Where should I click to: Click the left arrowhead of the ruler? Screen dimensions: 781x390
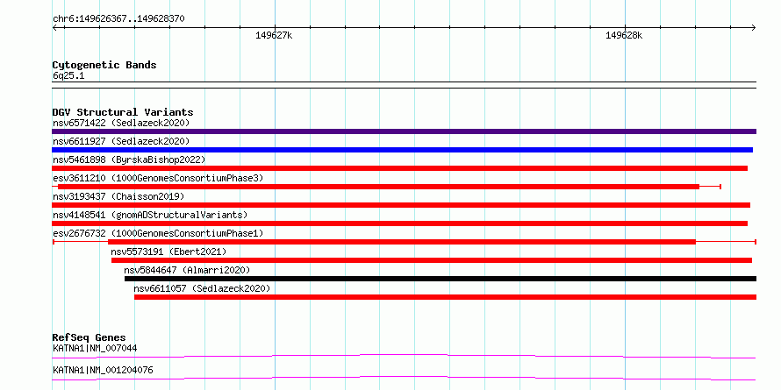coord(54,27)
